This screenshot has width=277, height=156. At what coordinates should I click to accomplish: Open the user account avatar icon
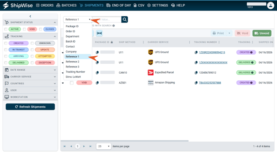click(x=270, y=5)
